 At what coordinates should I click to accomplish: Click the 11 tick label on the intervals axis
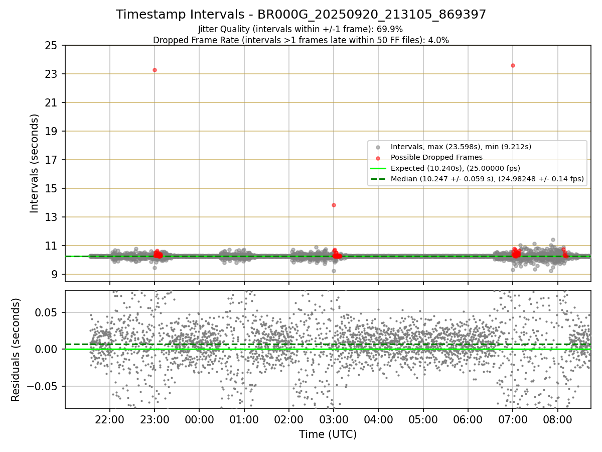52,246
